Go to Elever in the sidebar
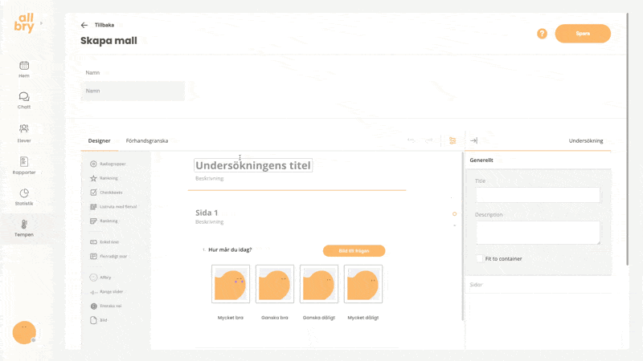This screenshot has height=361, width=643. pos(24,132)
